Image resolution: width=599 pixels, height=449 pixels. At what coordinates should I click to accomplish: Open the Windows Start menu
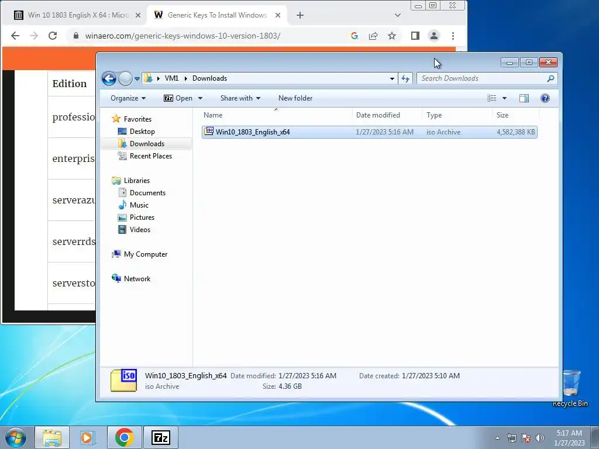16,437
